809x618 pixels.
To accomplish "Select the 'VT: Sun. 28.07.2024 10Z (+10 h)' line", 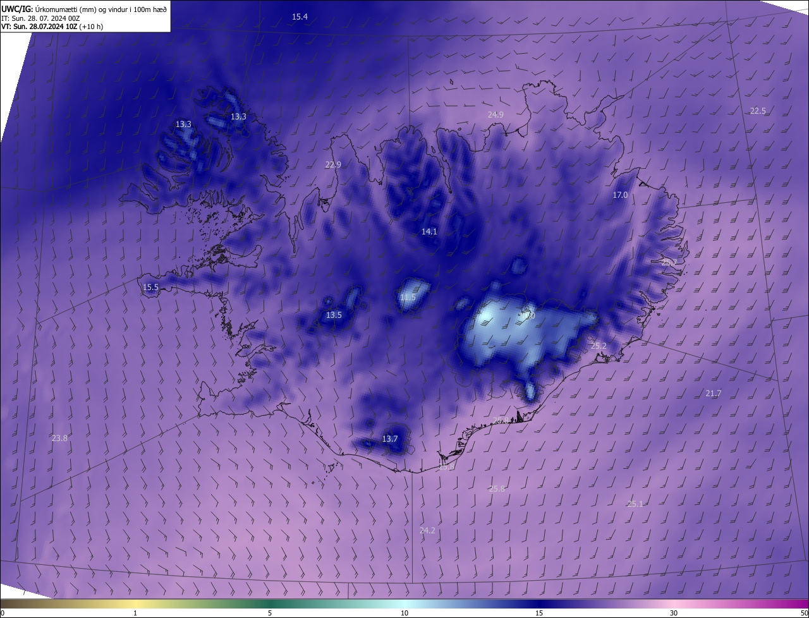I will pos(52,27).
